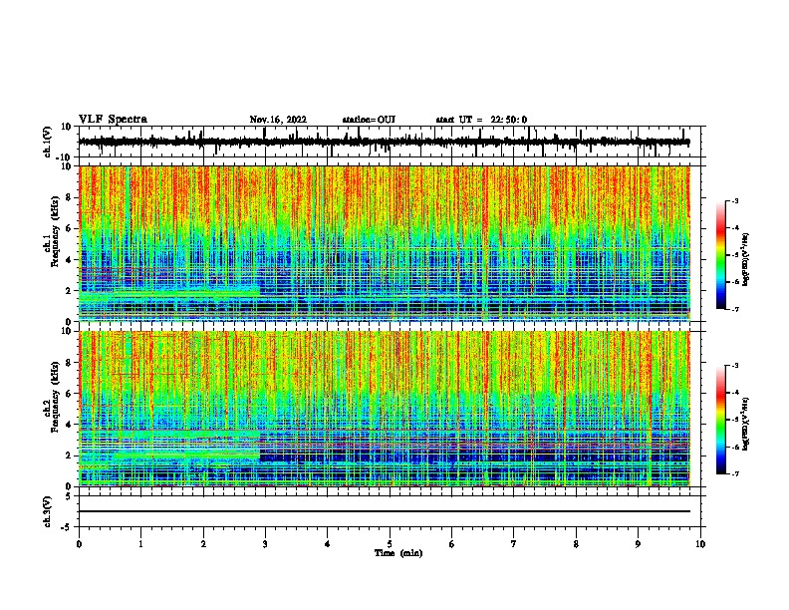Click inside the ch.2 spectrogram panel
This screenshot has width=789, height=610.
384,409
